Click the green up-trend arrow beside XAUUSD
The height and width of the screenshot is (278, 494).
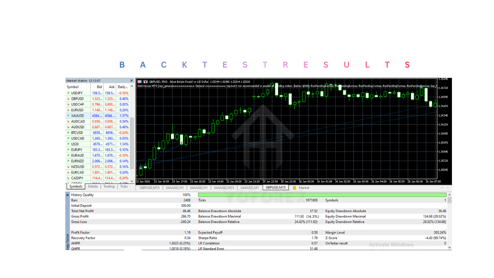(x=67, y=115)
